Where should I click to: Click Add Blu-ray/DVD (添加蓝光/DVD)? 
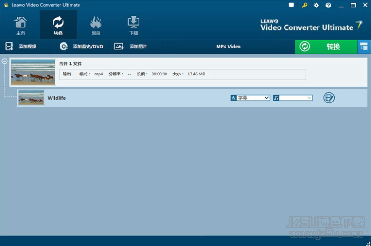pyautogui.click(x=81, y=47)
